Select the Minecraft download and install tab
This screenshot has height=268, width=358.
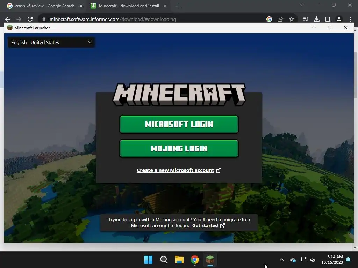pos(129,6)
